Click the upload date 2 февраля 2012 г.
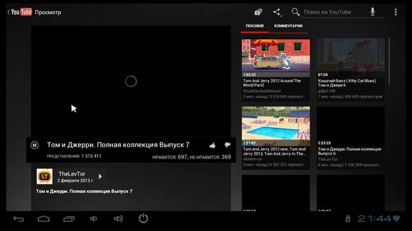Viewport: 412px width, 231px height. 76,181
